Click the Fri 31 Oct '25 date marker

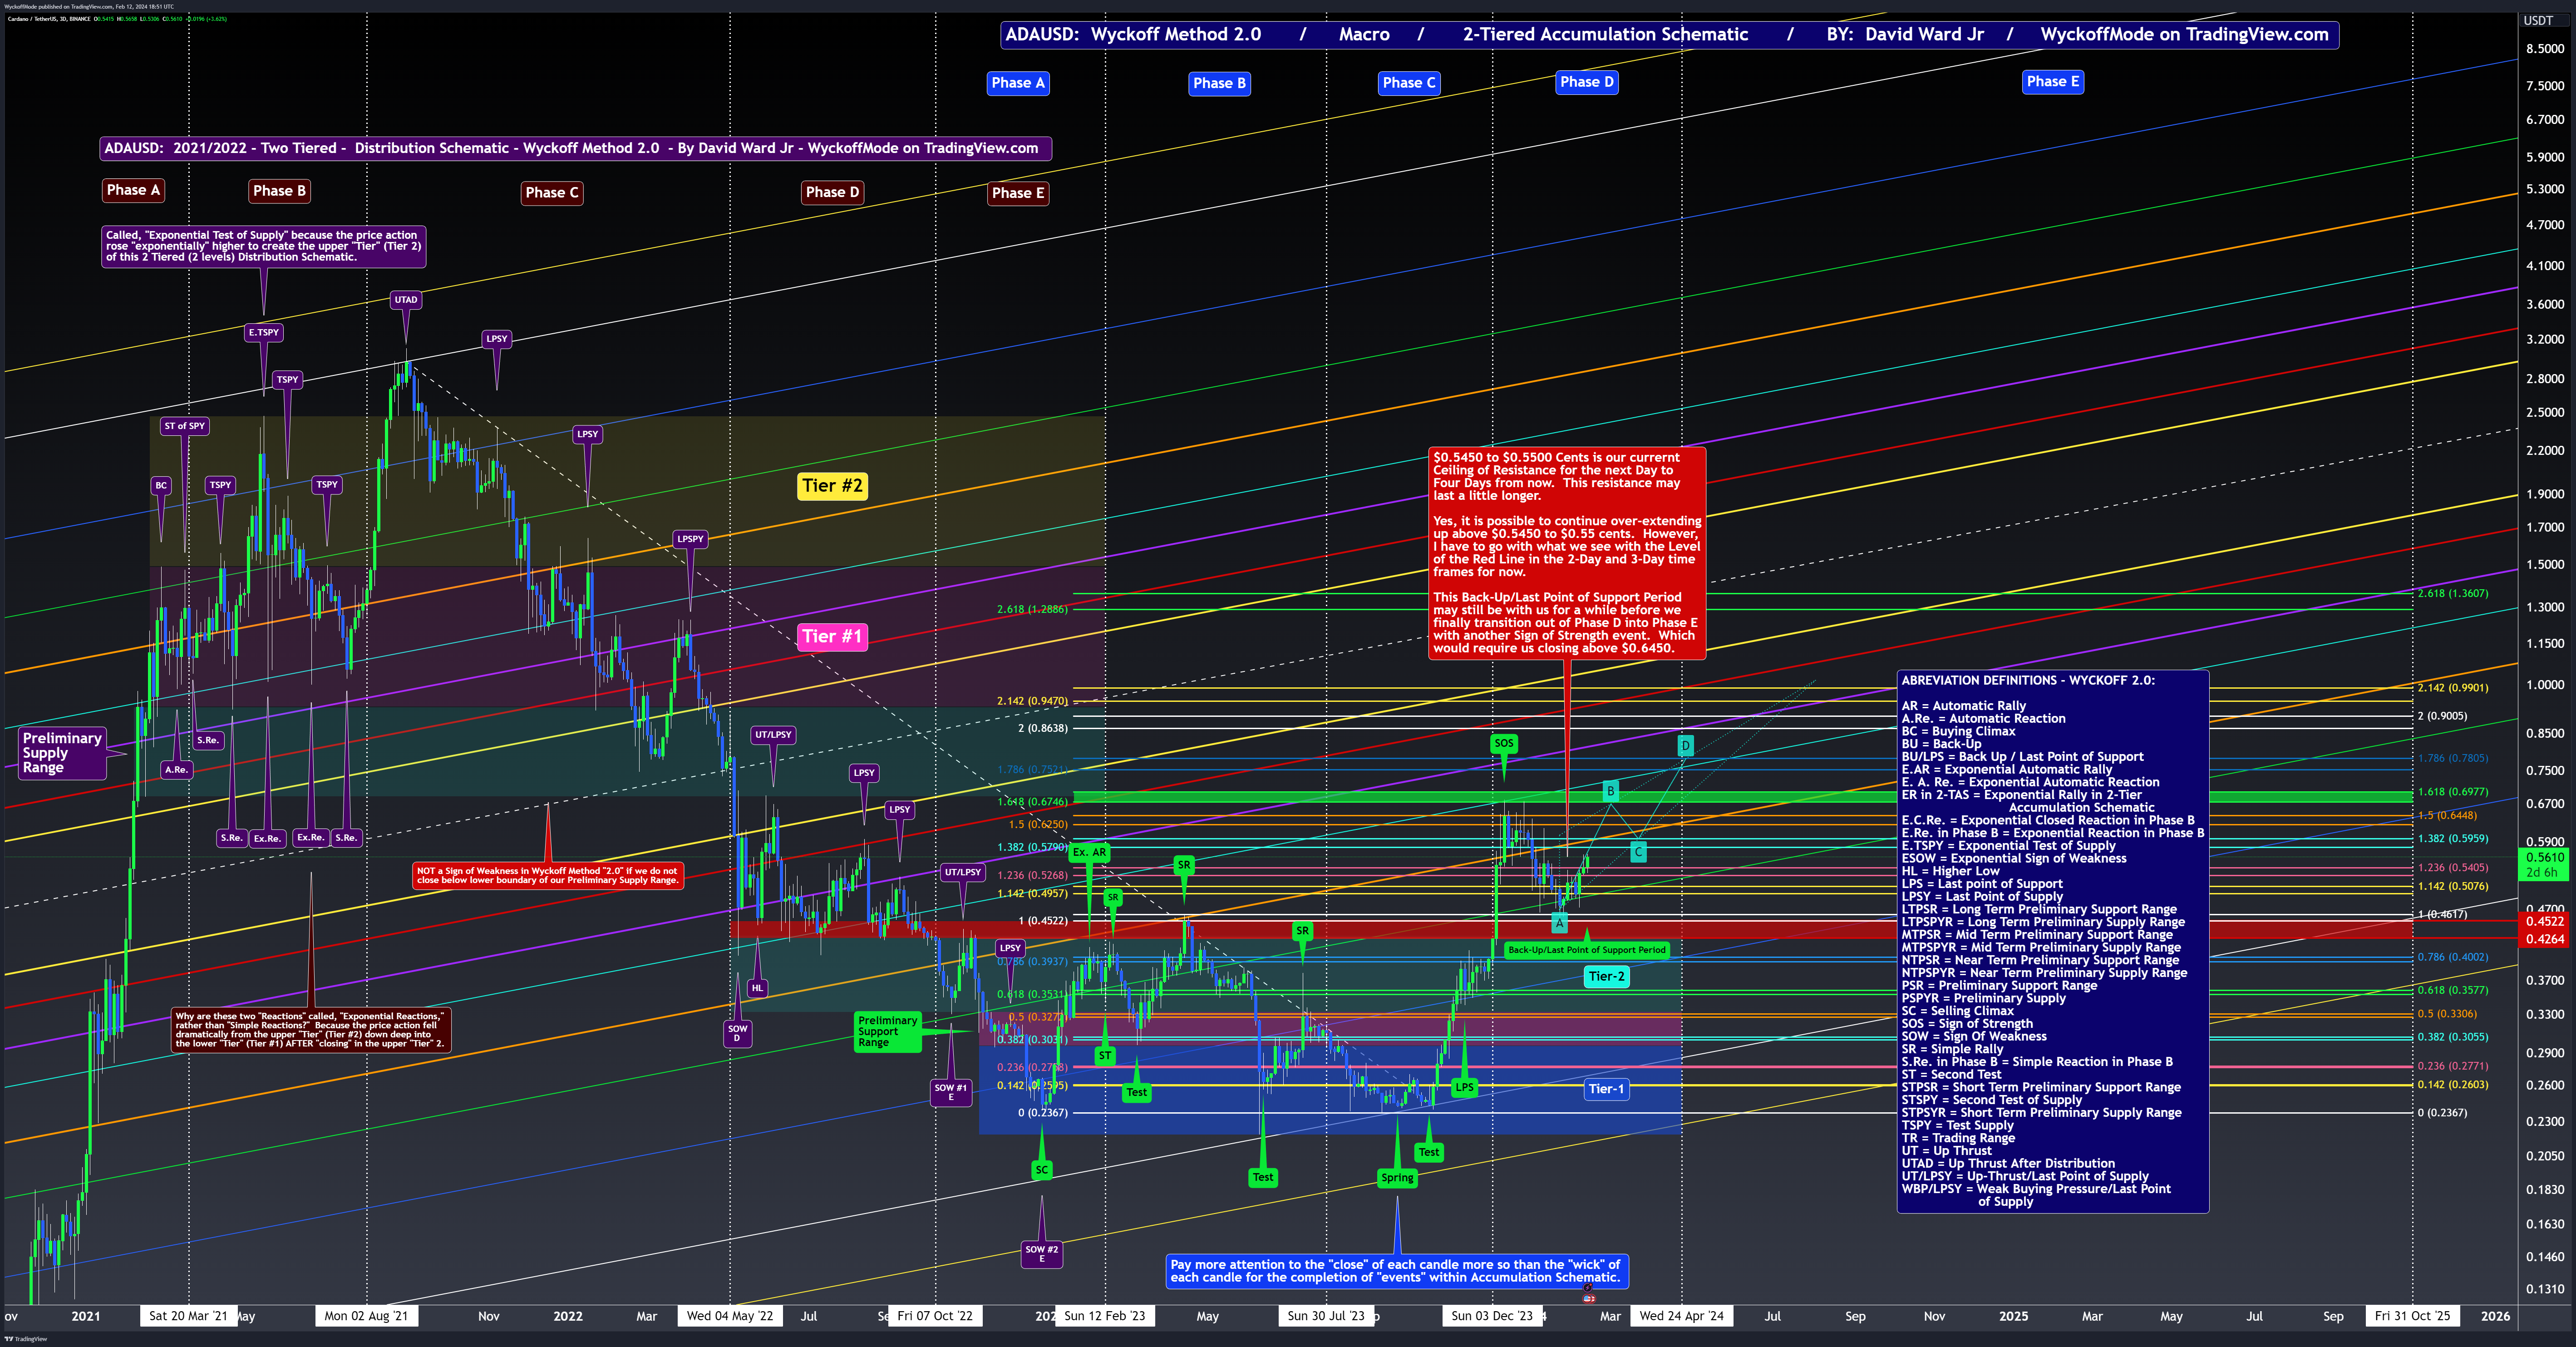(2413, 1316)
